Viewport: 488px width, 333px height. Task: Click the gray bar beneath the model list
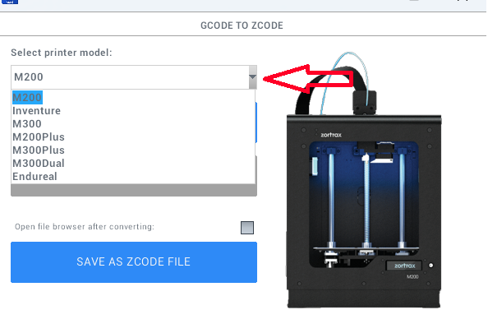134,190
